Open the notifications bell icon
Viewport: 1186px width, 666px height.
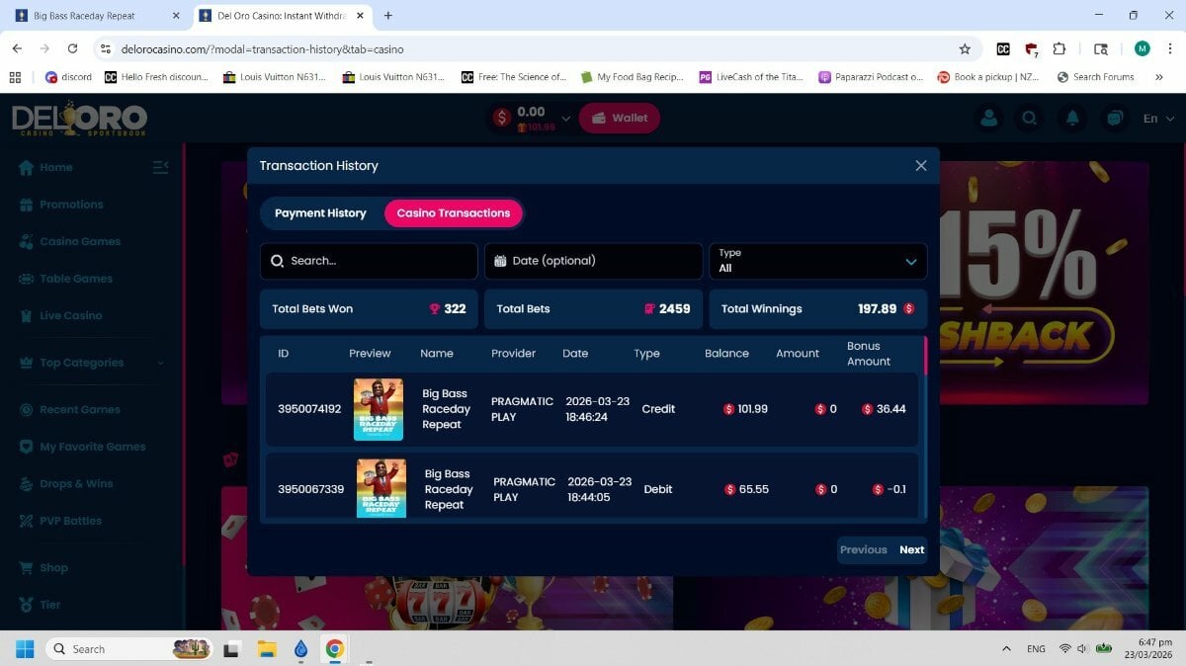pos(1072,118)
